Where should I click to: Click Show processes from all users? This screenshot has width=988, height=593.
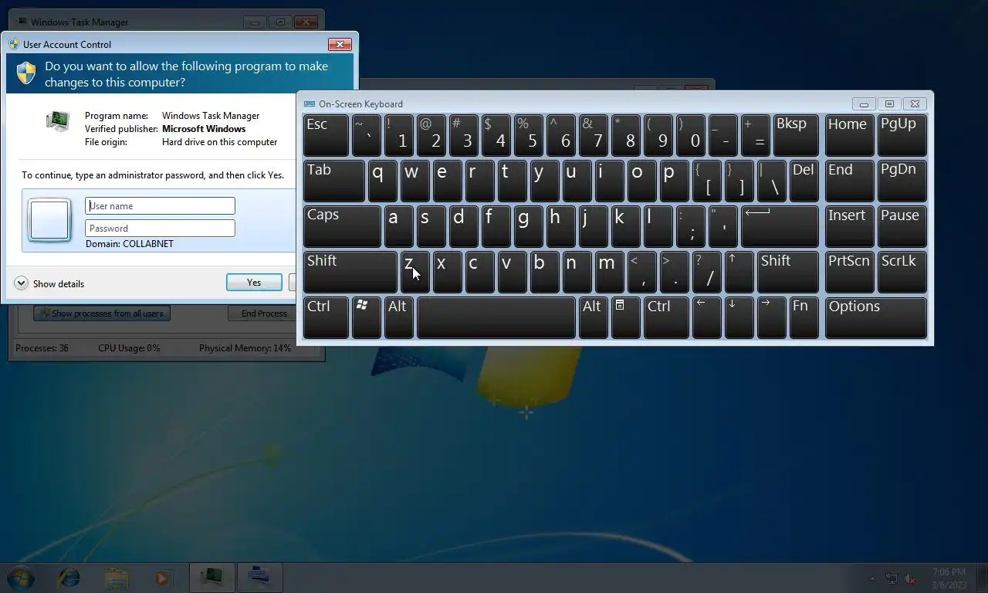click(x=102, y=313)
